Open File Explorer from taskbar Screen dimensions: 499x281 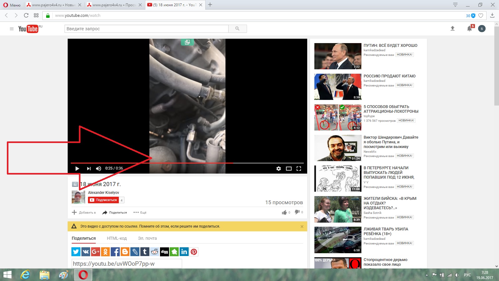45,275
